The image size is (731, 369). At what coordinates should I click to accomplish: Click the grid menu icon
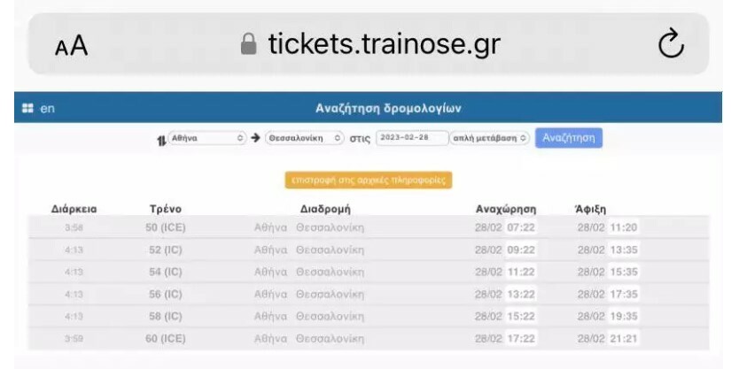pyautogui.click(x=27, y=108)
